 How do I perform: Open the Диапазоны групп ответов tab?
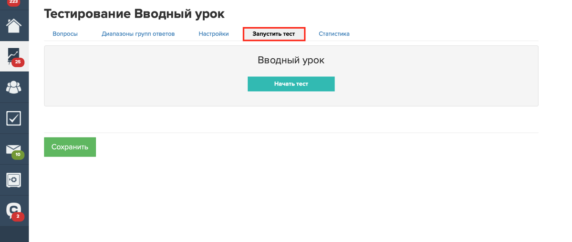138,34
